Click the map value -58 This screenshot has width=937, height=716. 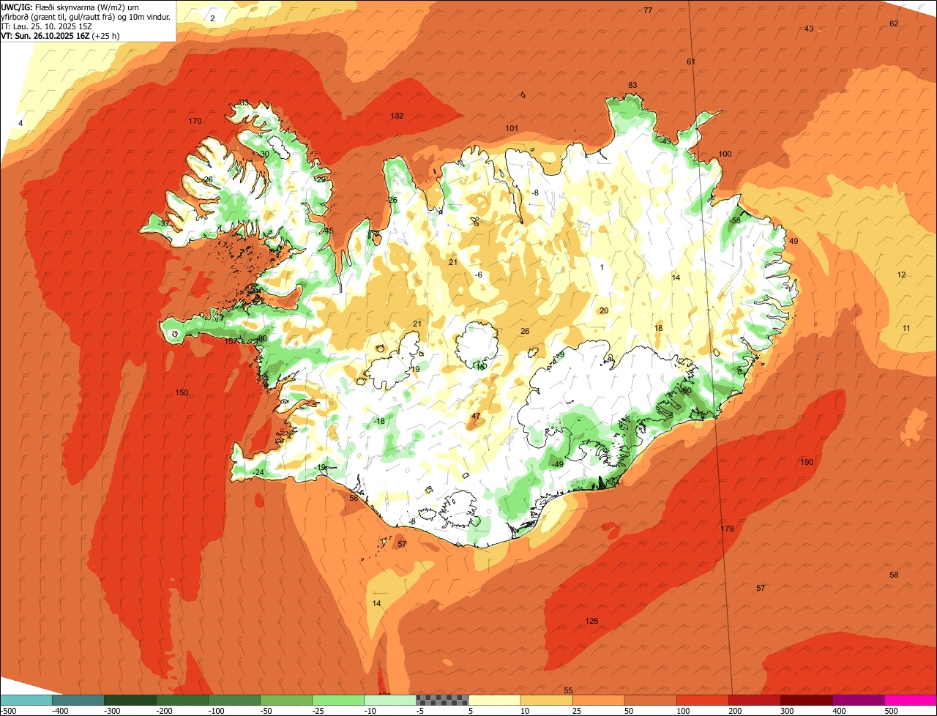pyautogui.click(x=735, y=221)
